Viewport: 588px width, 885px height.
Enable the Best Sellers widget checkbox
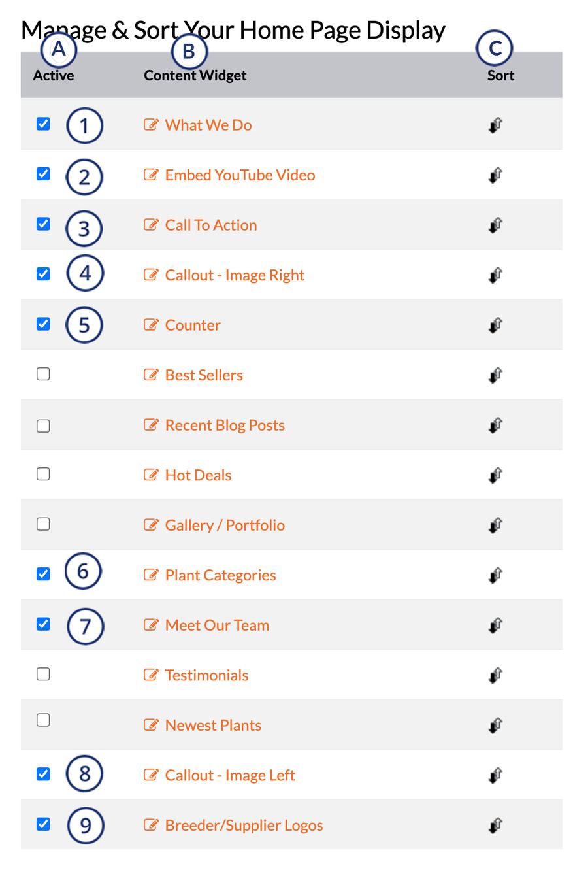[43, 374]
